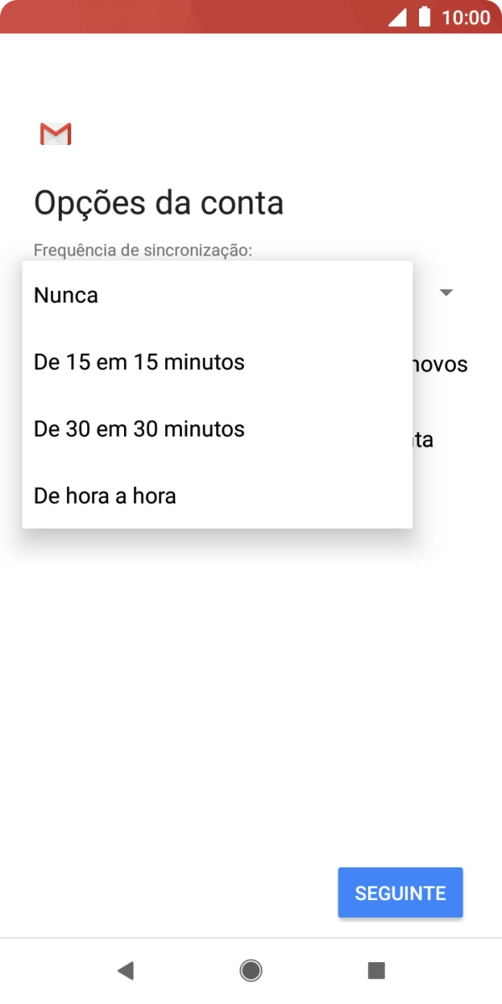Viewport: 502px width, 1004px height.
Task: Choose 'De 15 em 15 minutos' sync interval
Action: (137, 361)
